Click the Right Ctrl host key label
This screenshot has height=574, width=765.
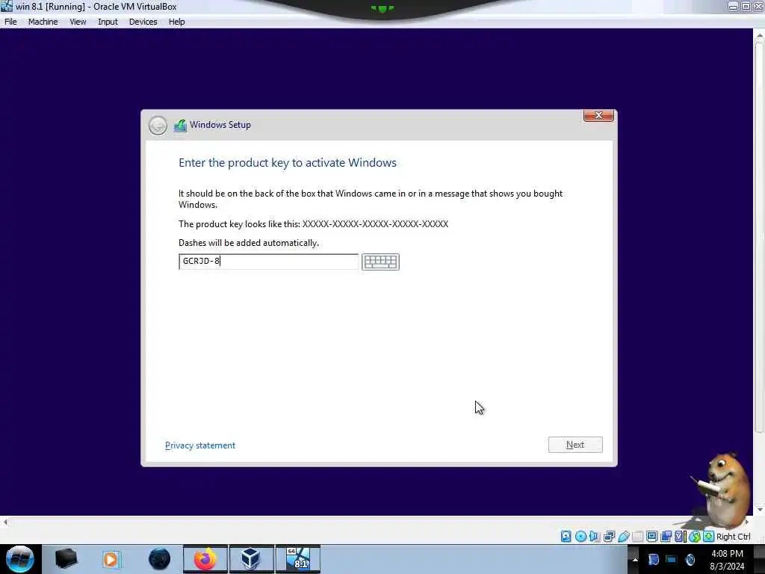click(734, 537)
